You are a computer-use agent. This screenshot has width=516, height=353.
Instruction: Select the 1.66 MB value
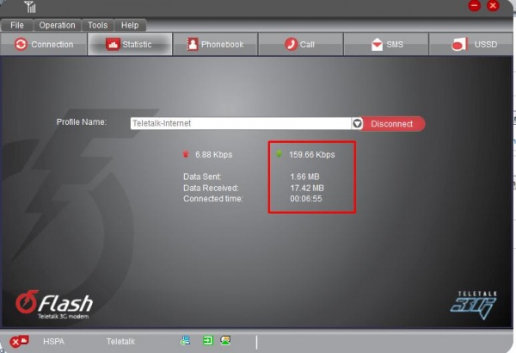pyautogui.click(x=304, y=176)
